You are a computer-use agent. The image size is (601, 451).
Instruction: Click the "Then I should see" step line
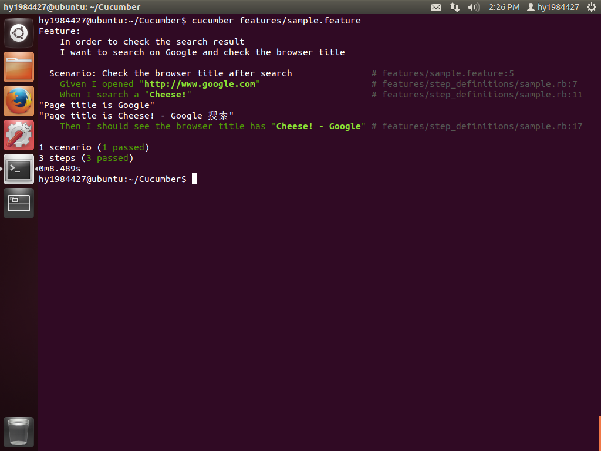212,126
